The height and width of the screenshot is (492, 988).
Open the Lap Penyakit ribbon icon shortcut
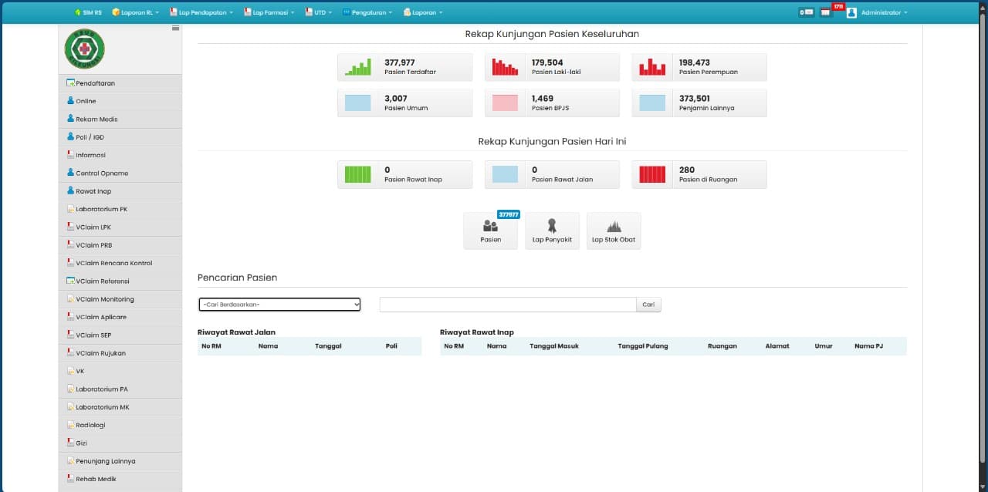coord(552,231)
